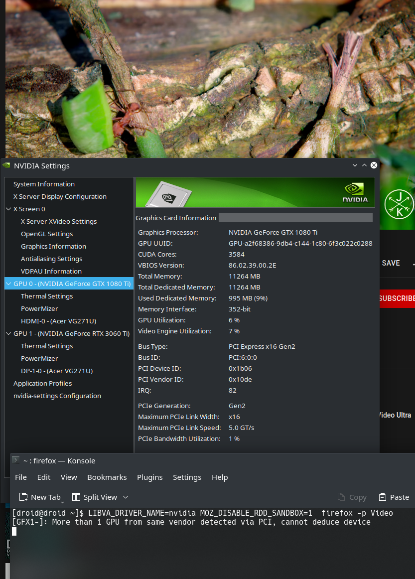The width and height of the screenshot is (415, 579).
Task: Collapse the GPU 0 GeForce GTX 1080 Ti section
Action: [8, 284]
